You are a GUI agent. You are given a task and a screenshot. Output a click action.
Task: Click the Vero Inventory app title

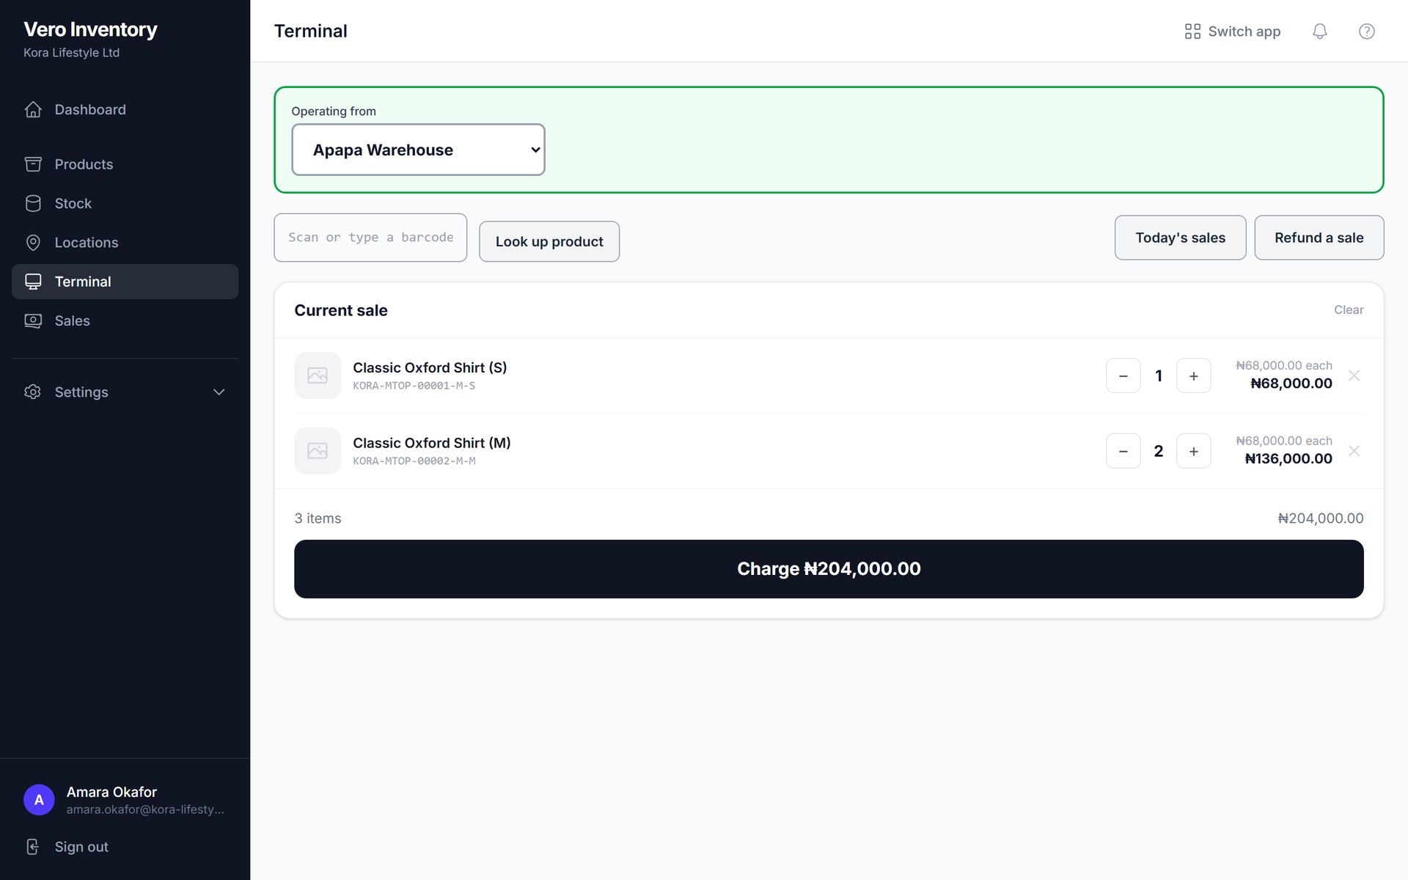[90, 29]
